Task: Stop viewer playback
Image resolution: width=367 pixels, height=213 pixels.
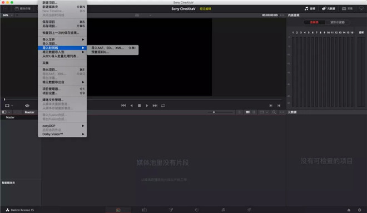Action: pyautogui.click(x=139, y=106)
